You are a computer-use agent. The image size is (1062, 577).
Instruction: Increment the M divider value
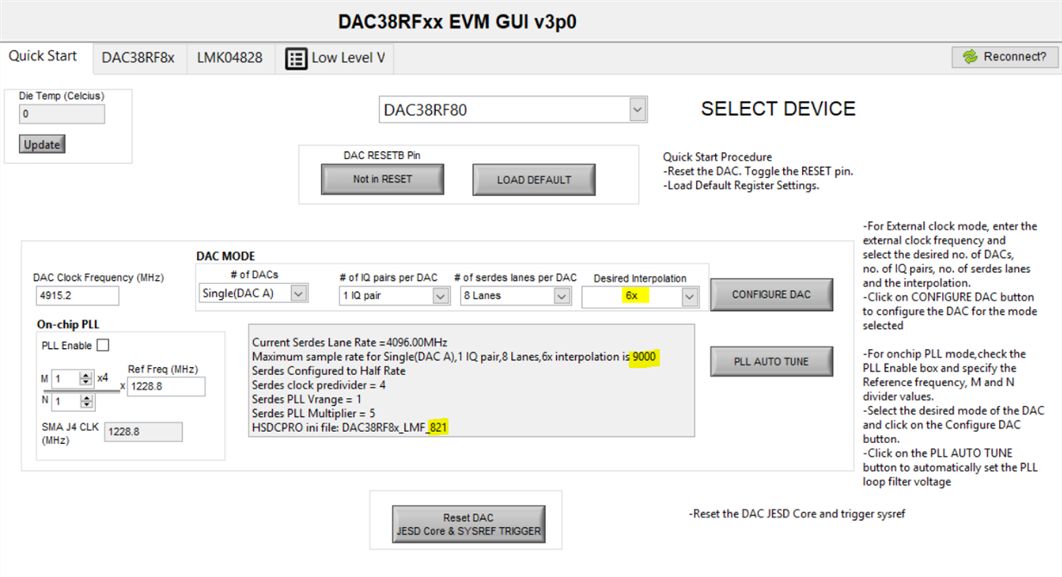(x=85, y=375)
